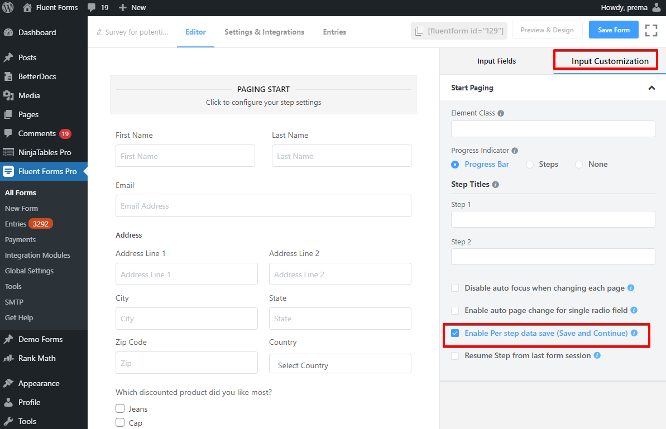Open Entries submenu with 3292 badge
666x429 pixels.
pos(28,224)
